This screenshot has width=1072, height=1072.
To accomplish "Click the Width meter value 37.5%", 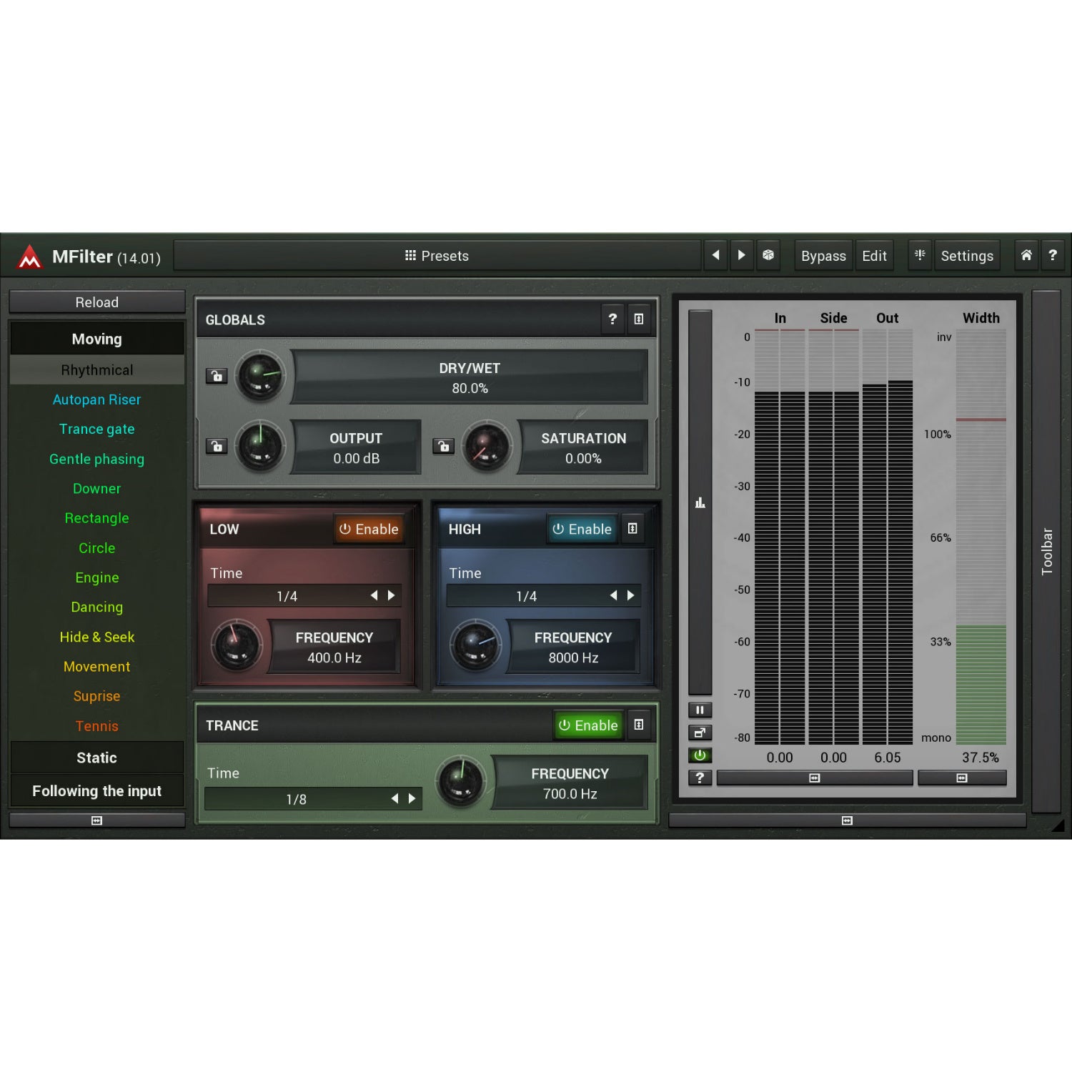I will tap(981, 758).
